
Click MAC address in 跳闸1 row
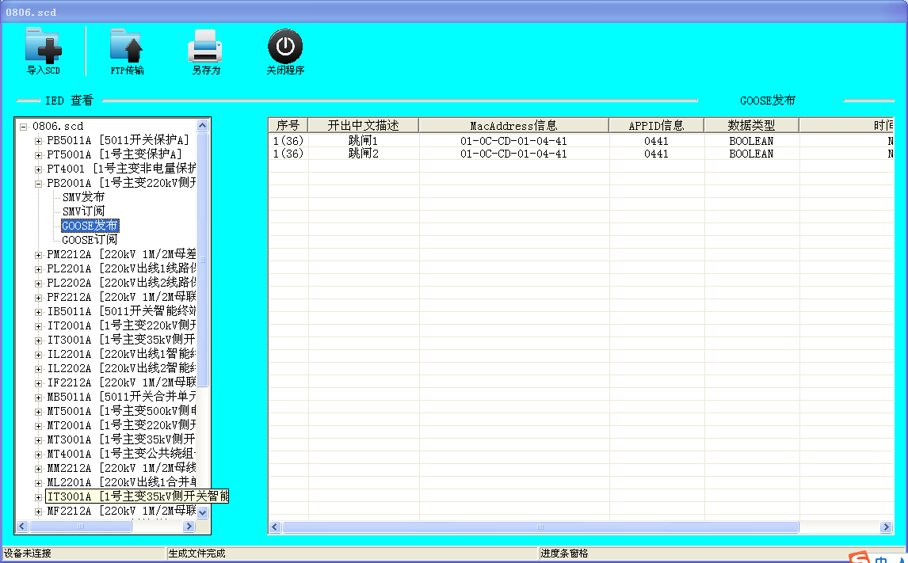coord(513,141)
